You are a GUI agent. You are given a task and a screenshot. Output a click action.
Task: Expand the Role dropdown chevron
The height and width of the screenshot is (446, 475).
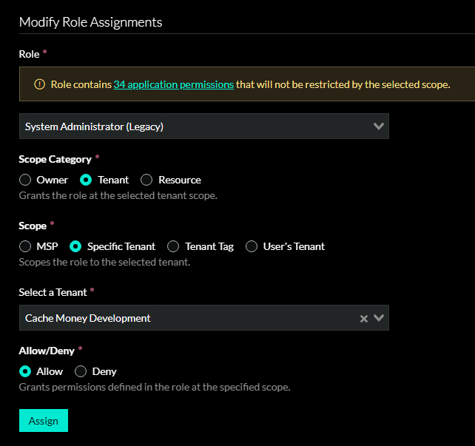pos(379,126)
